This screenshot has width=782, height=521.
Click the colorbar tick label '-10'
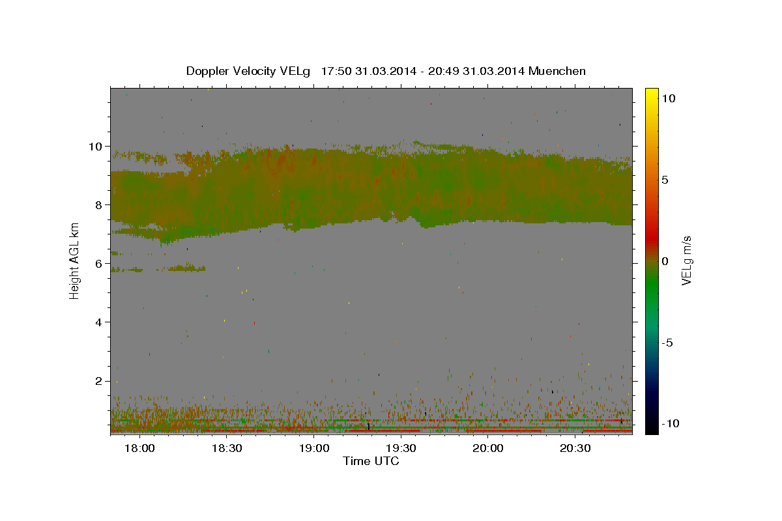tap(669, 423)
